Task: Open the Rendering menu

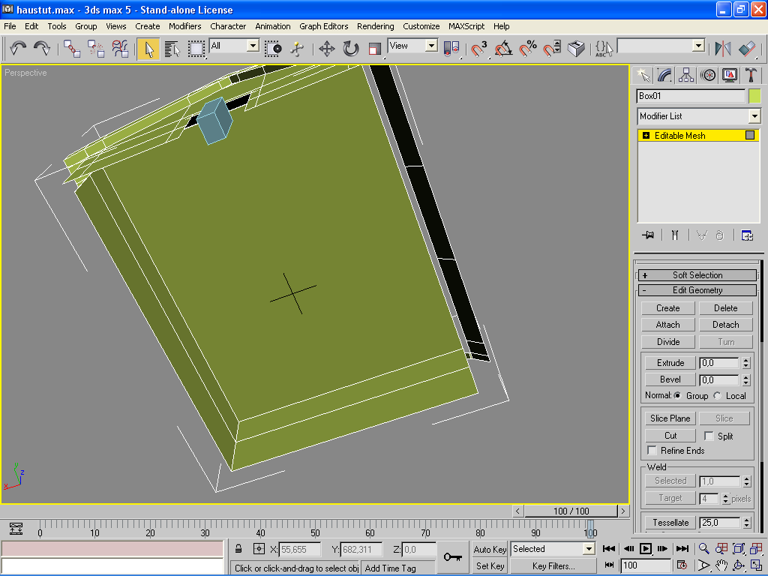Action: [375, 26]
